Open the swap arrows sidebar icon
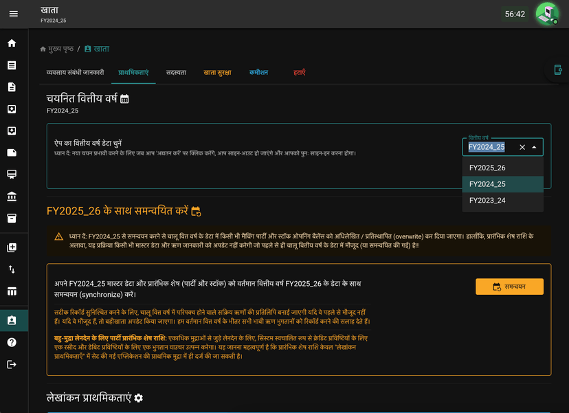 point(12,269)
